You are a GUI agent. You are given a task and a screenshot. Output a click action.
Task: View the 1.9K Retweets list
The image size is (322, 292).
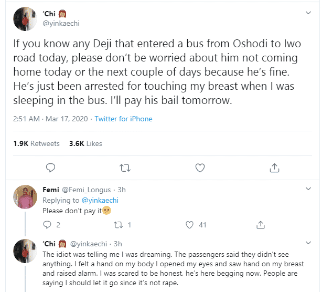(37, 143)
